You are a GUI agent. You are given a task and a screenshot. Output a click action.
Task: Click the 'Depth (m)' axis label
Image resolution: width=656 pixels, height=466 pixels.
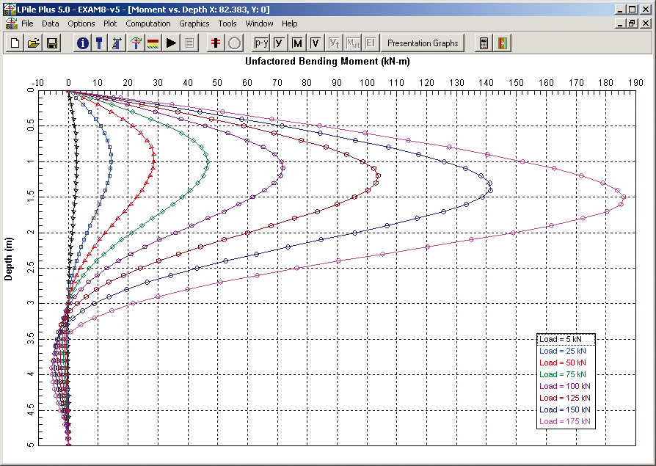[x=8, y=259]
